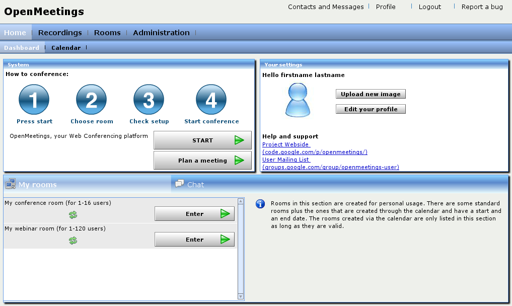Click the Press start step label
The height and width of the screenshot is (306, 512).
pos(35,121)
